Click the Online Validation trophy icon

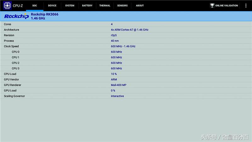[x=212, y=5]
